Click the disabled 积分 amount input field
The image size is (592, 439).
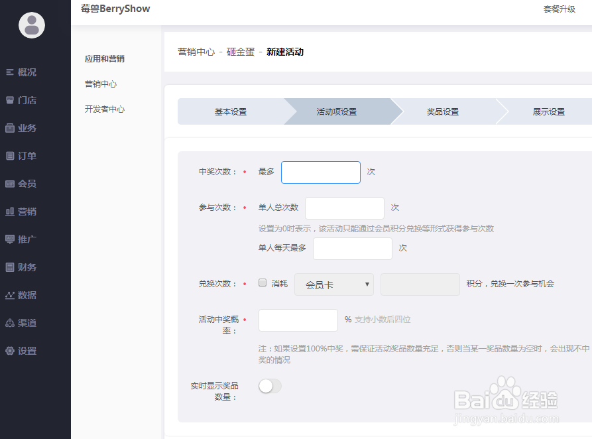(420, 284)
